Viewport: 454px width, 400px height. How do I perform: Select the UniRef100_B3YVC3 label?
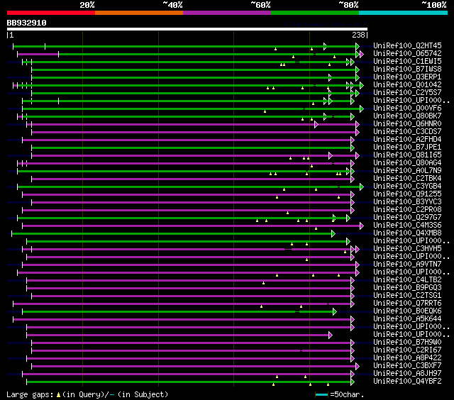click(407, 202)
